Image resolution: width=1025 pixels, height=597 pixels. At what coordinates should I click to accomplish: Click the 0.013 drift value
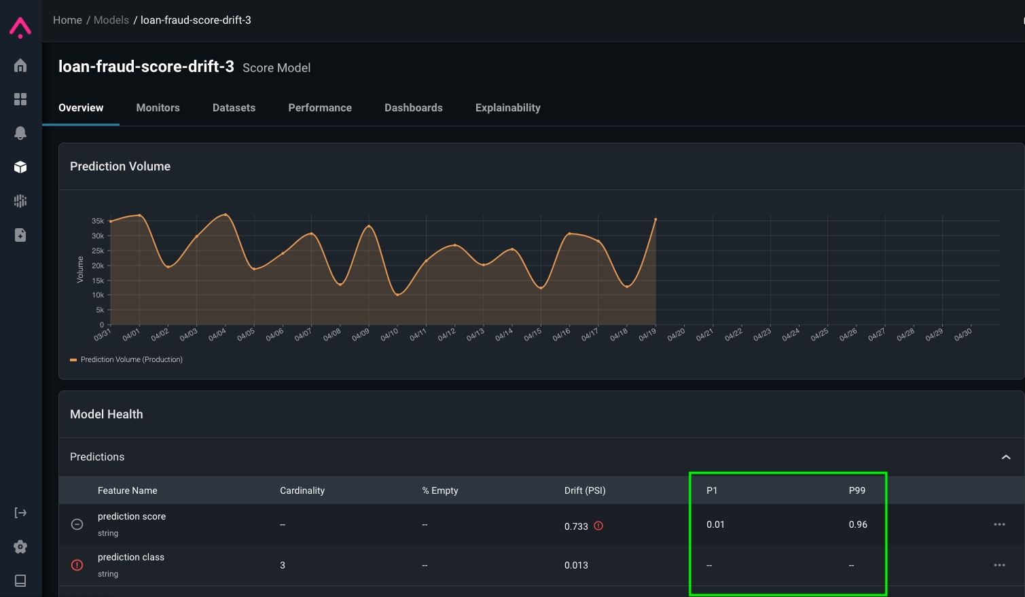[576, 565]
